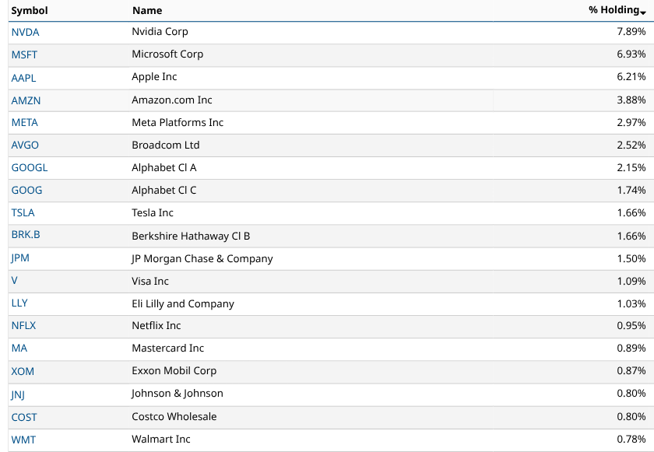
Task: Click the 6.93% holding value
Action: (631, 54)
